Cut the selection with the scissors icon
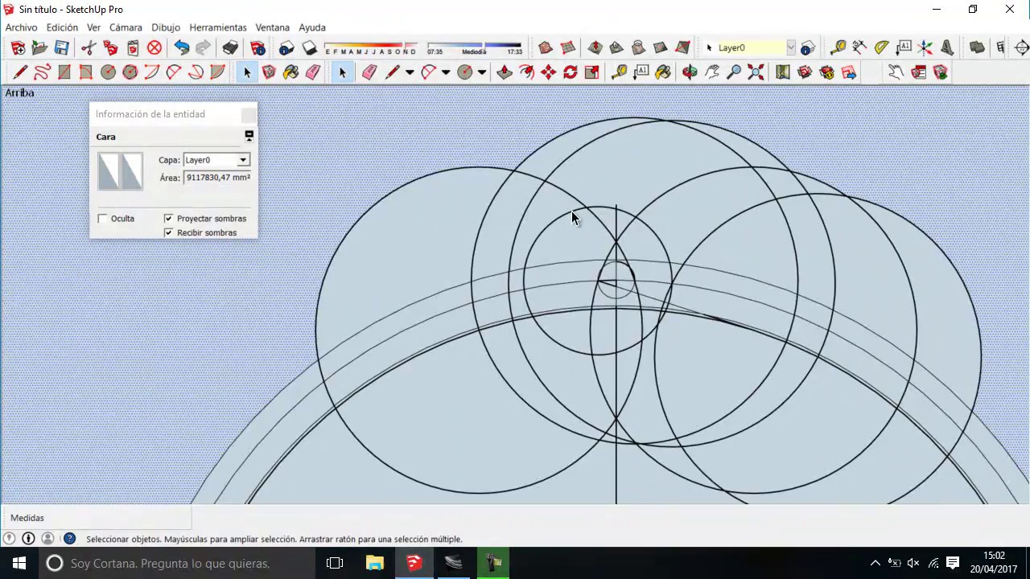The image size is (1030, 579). pos(89,48)
